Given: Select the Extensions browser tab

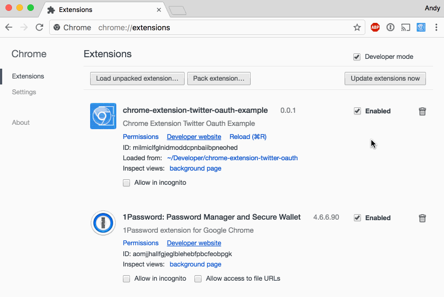Looking at the screenshot, I should [x=104, y=10].
